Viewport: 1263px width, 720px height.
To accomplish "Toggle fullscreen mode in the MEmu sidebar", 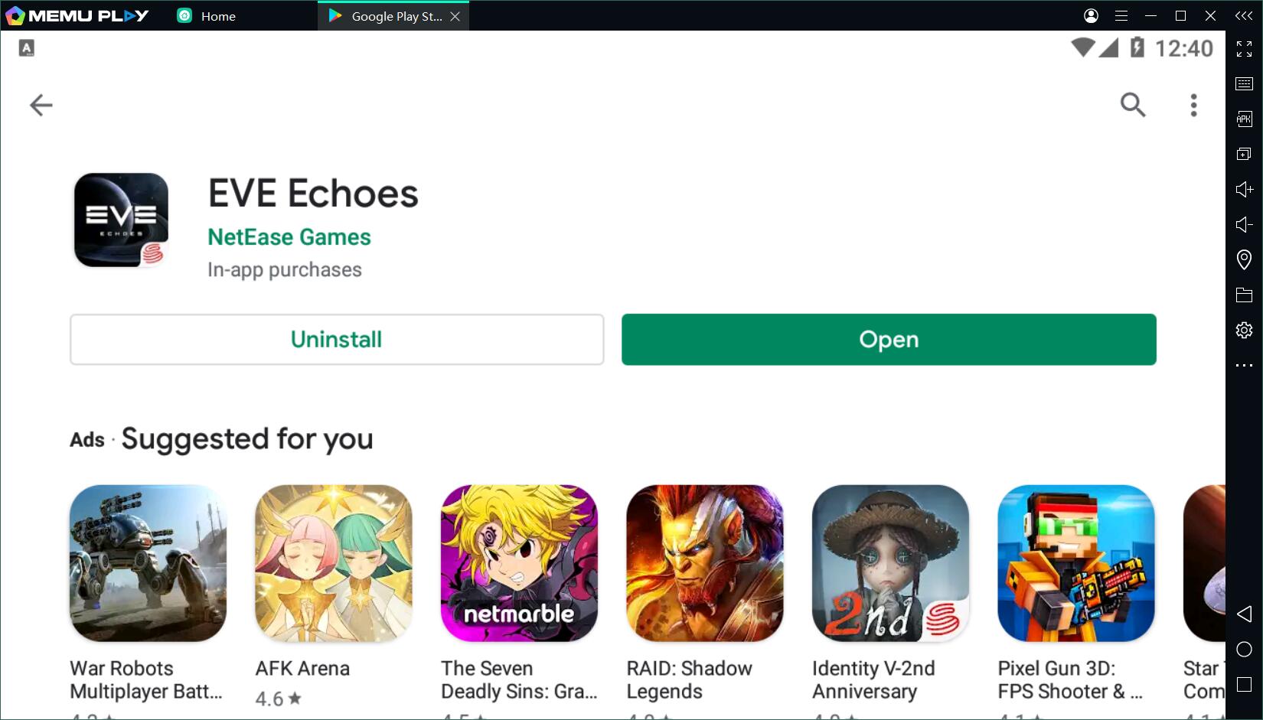I will point(1244,49).
